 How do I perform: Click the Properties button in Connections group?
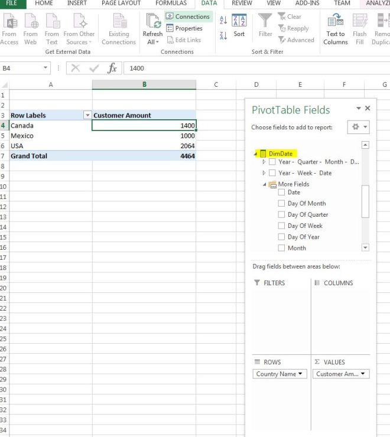point(184,28)
